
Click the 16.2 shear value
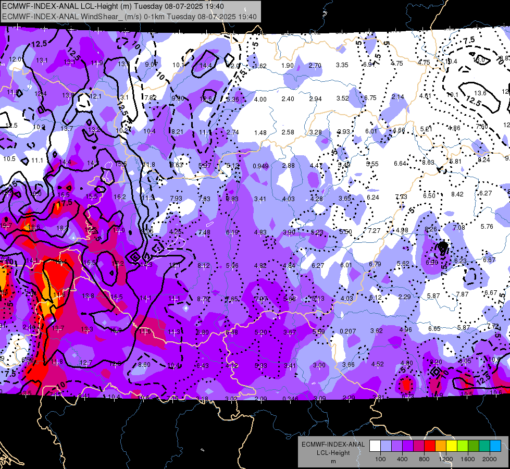pyautogui.click(x=120, y=197)
